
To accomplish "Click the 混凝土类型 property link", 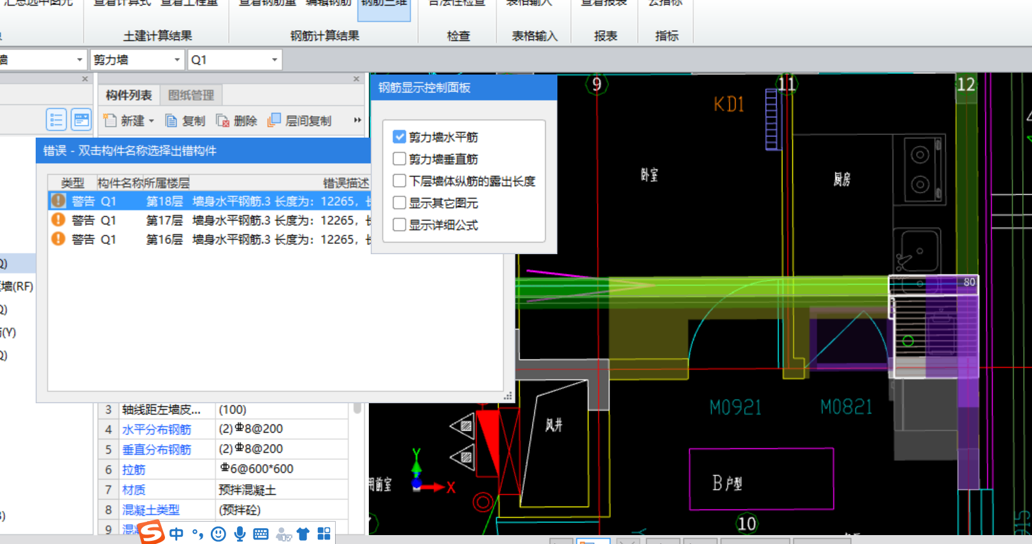I will (x=151, y=510).
